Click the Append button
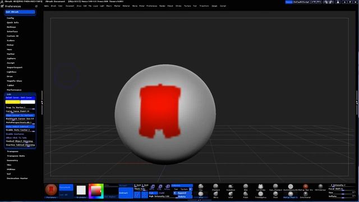359x202 pixels. (x=185, y=193)
